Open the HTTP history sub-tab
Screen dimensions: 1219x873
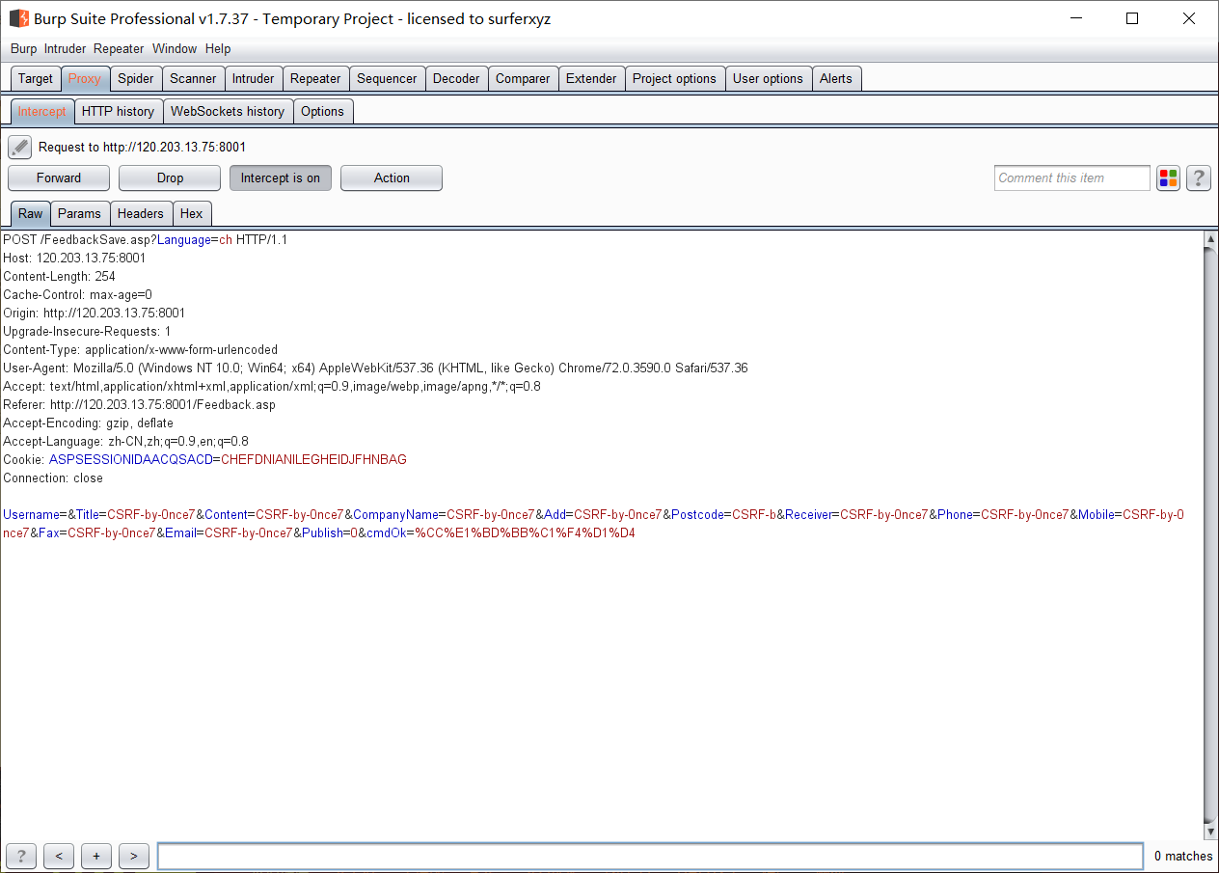[118, 112]
